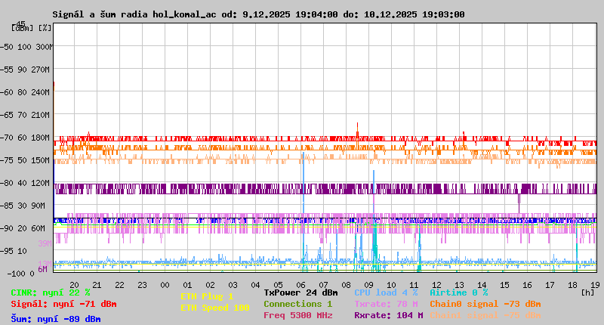Screen dimensions: 604x325
Task: Click the 09 hour tick on the time axis
Action: 368,284
